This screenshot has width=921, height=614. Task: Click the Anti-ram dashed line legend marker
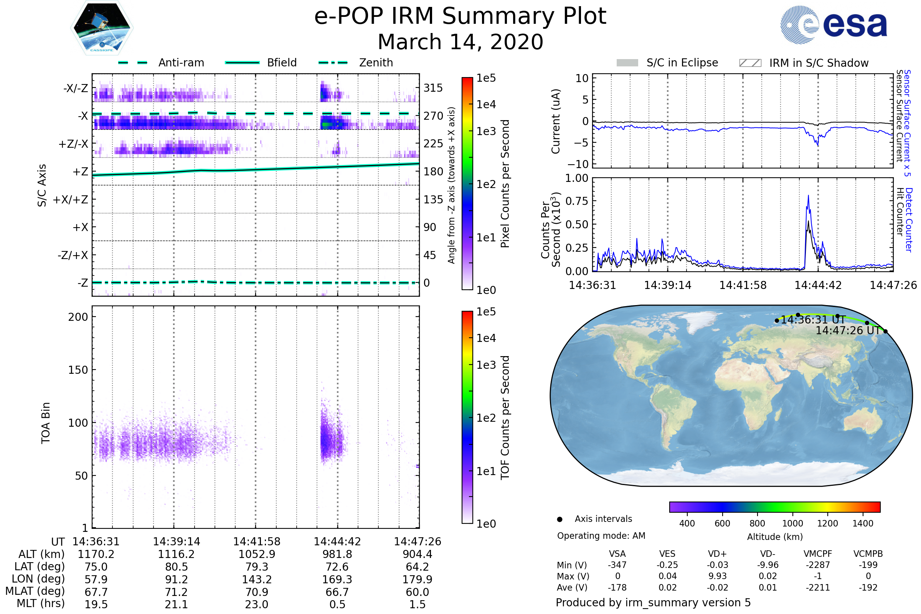(x=133, y=63)
